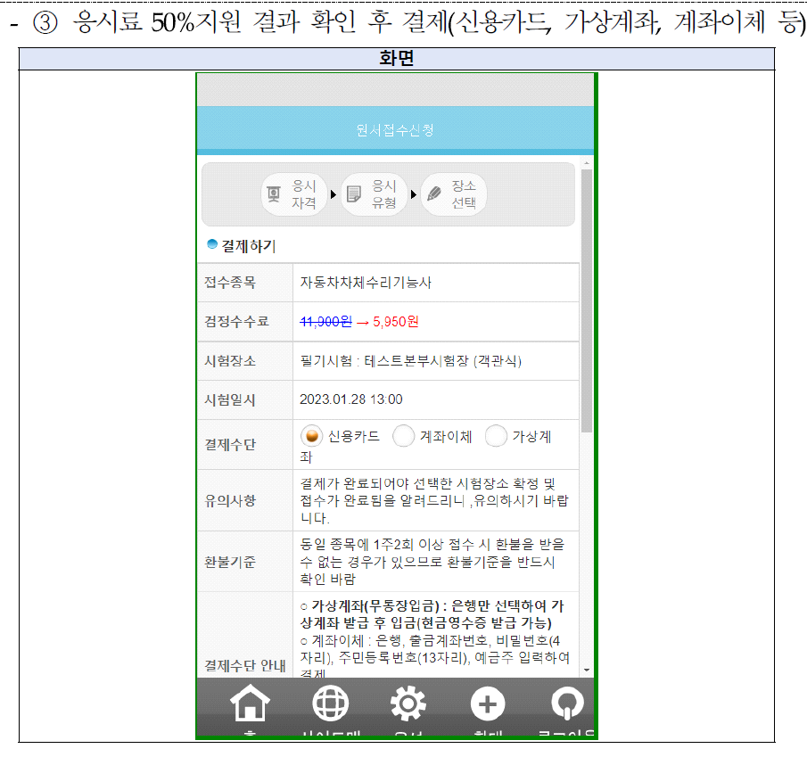807x757 pixels.
Task: Expand the arrow between 응시자격 and 응시유형
Action: click(x=334, y=193)
